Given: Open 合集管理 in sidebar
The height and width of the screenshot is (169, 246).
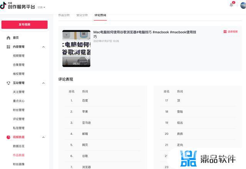Looking at the screenshot, I should click(x=19, y=65).
